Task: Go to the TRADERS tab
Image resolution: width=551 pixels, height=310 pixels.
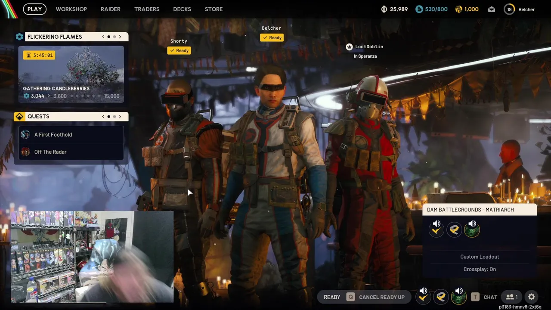Action: [147, 9]
